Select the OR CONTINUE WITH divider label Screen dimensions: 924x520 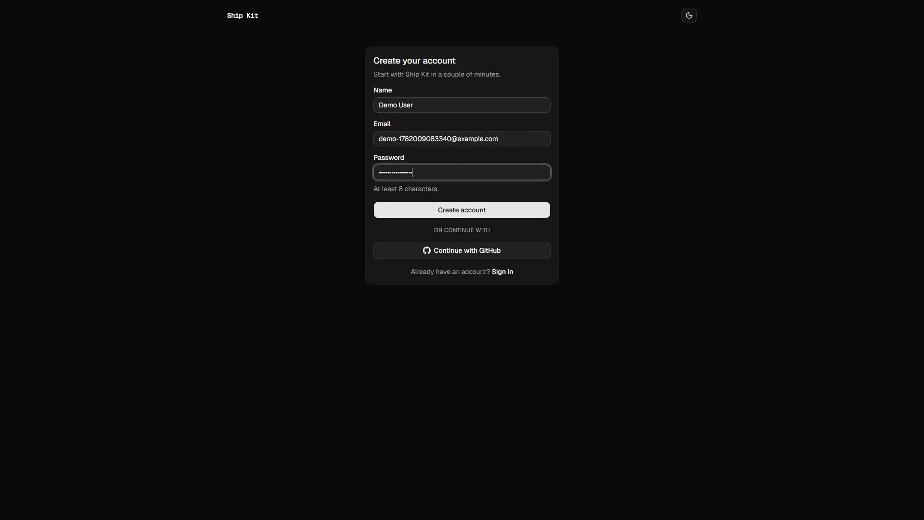(x=462, y=230)
